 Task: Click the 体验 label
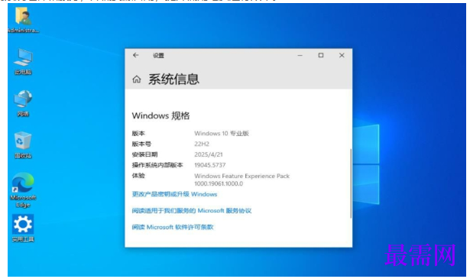coord(138,176)
